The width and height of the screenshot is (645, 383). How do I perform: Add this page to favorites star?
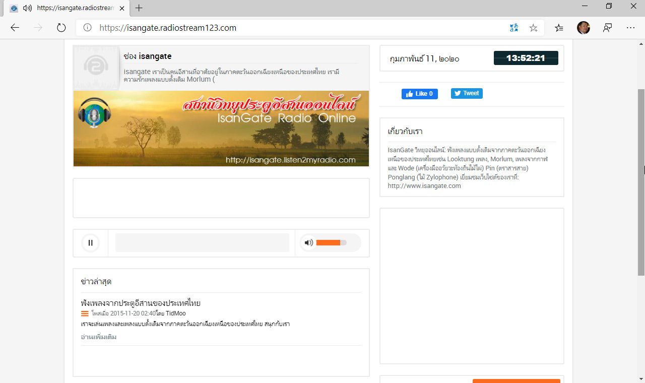coord(533,28)
